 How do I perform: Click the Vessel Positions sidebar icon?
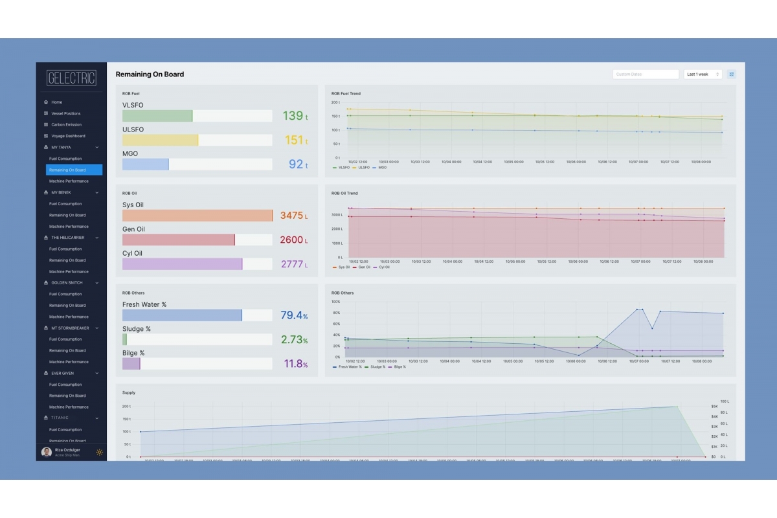(45, 113)
